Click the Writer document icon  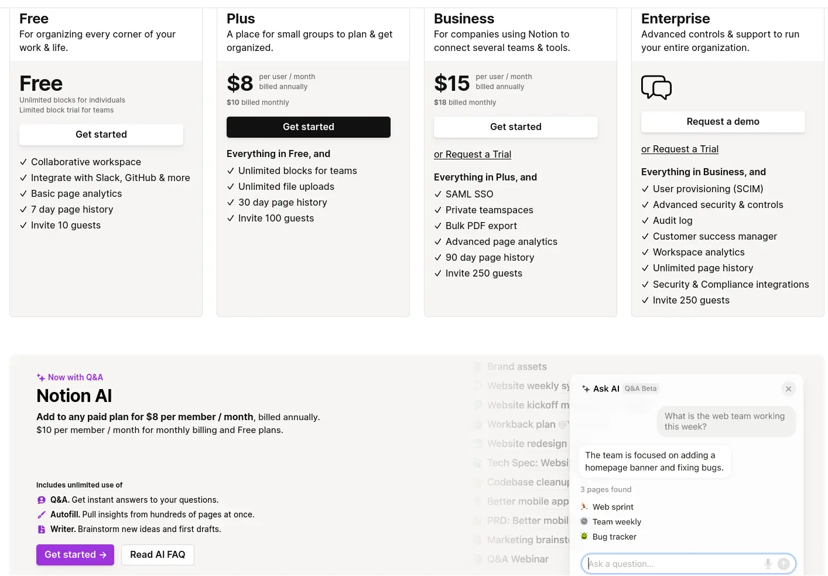[41, 530]
